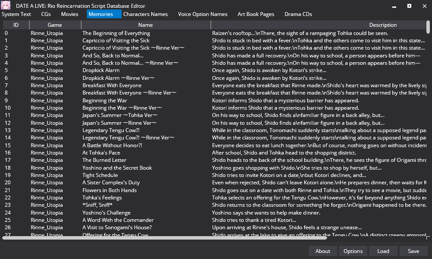Viewport: 432px width, 259px height.
Task: Click 'And So, Back to Normal...' in row 3
Action: pyautogui.click(x=113, y=55)
